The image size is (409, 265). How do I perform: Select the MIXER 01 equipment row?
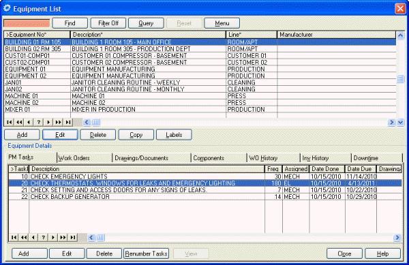[200, 110]
